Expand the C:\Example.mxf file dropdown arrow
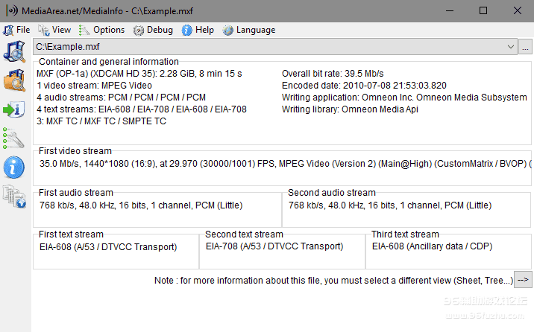Viewport: 534px width, 332px height. coord(510,47)
